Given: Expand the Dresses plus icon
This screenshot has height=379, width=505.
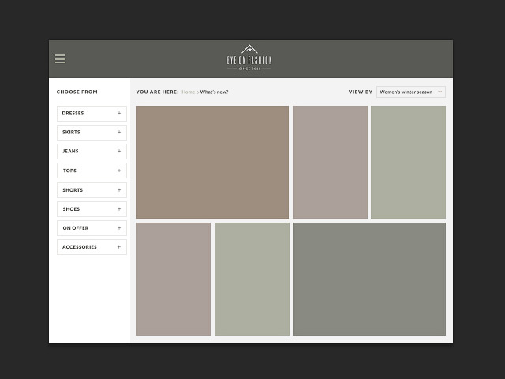Looking at the screenshot, I should [119, 114].
